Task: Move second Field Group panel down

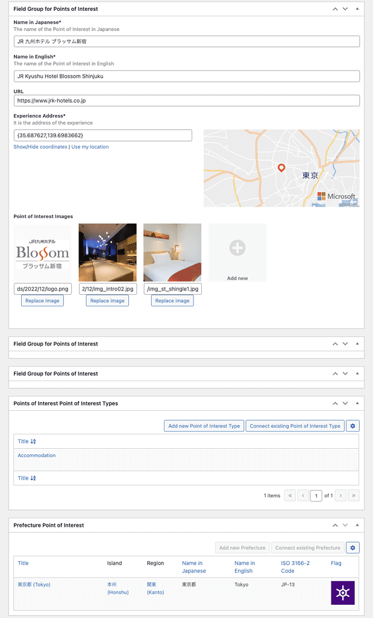Action: [345, 344]
